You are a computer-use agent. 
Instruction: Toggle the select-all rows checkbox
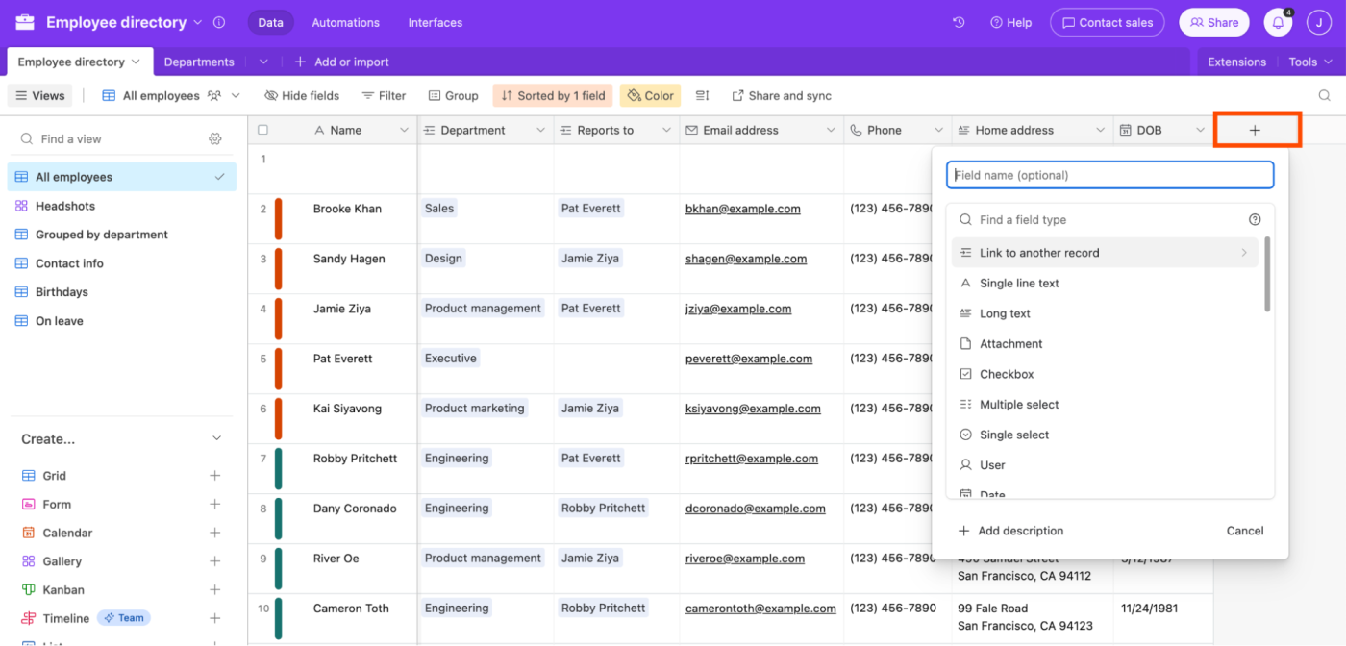[x=263, y=131]
